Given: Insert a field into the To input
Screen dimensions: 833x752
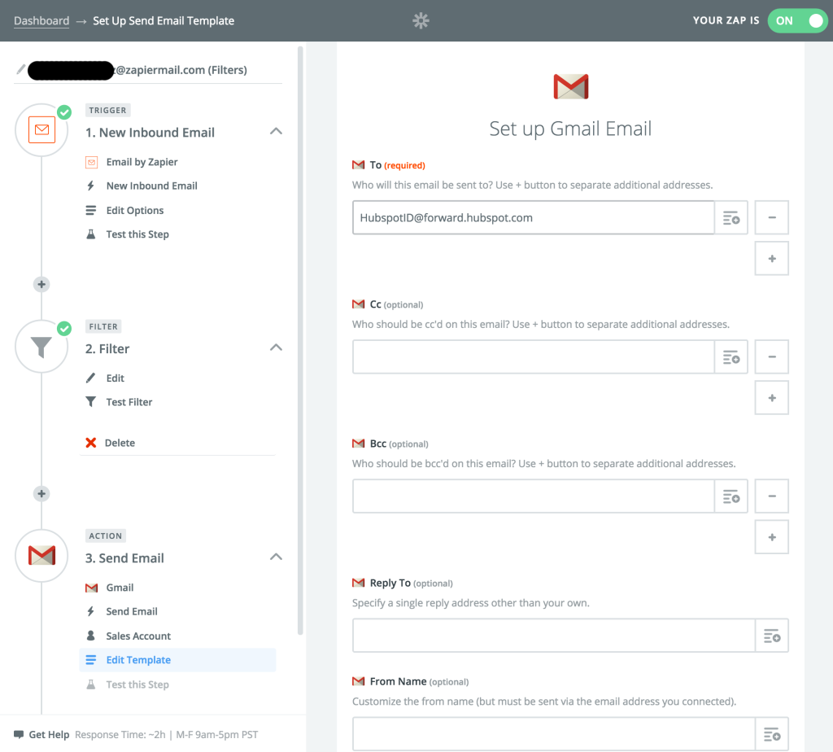Looking at the screenshot, I should (x=731, y=217).
